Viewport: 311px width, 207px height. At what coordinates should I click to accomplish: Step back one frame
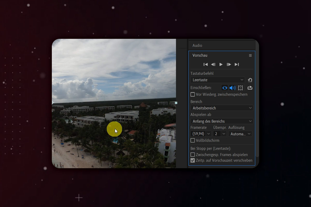coord(213,64)
